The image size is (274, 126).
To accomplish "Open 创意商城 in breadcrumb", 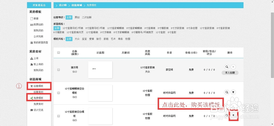I will (76, 5).
